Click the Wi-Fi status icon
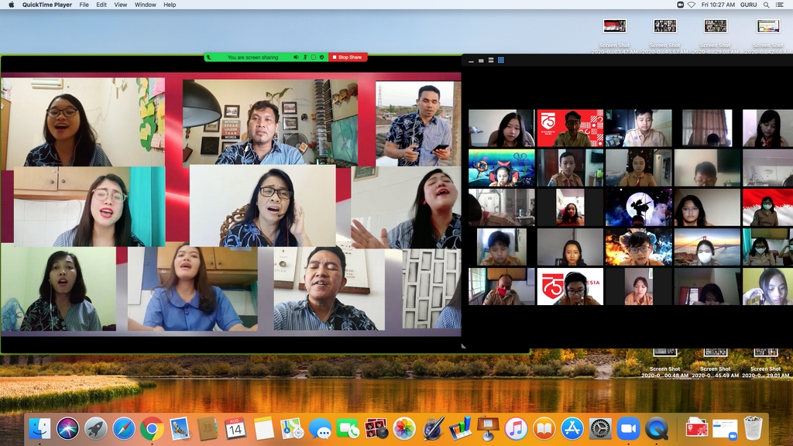This screenshot has width=793, height=446. (x=692, y=5)
